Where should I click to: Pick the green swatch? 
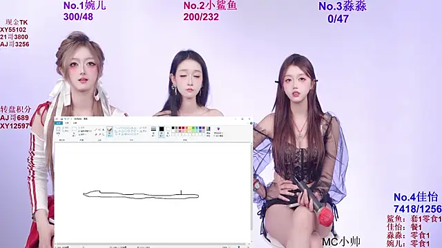(x=193, y=127)
